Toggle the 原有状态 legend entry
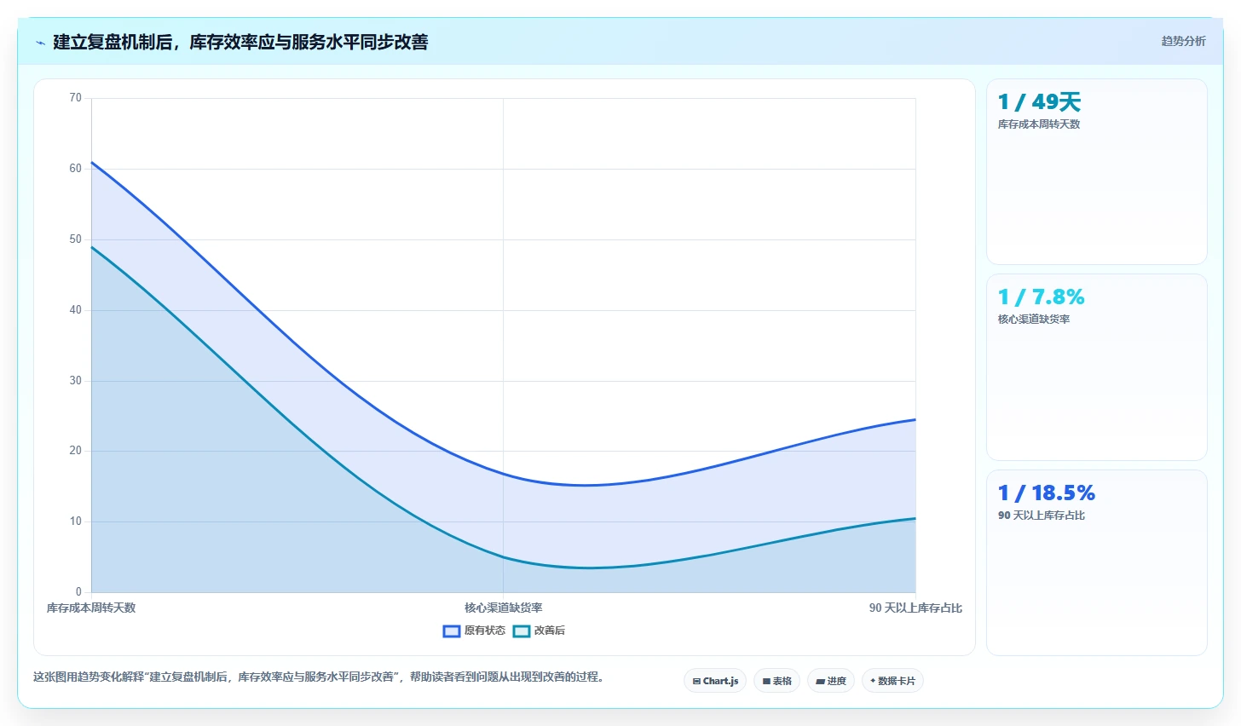This screenshot has width=1241, height=726. click(x=474, y=631)
